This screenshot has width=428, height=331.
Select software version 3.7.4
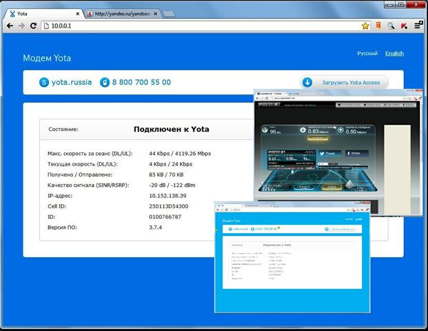[x=155, y=228]
